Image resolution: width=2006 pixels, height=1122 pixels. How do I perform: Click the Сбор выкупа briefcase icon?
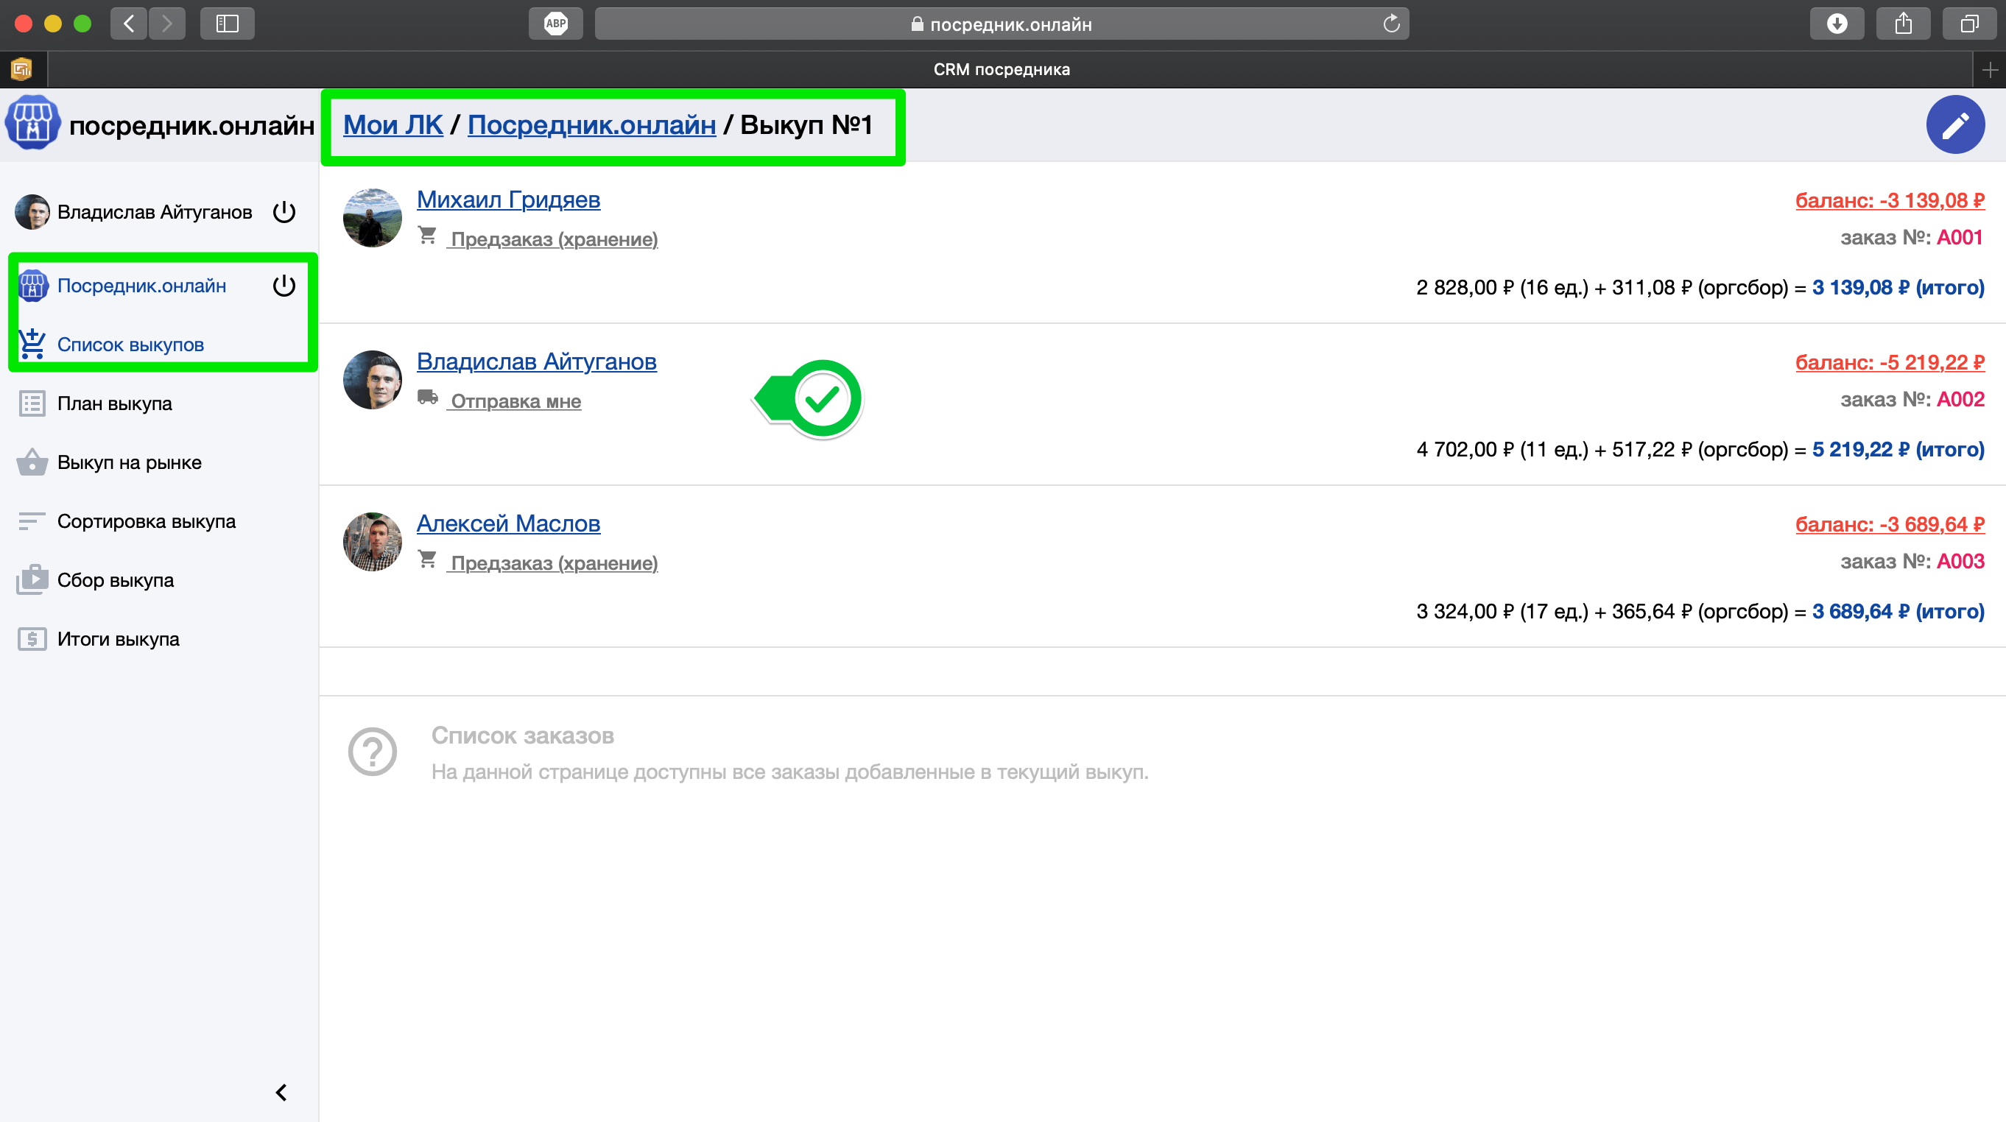click(31, 580)
